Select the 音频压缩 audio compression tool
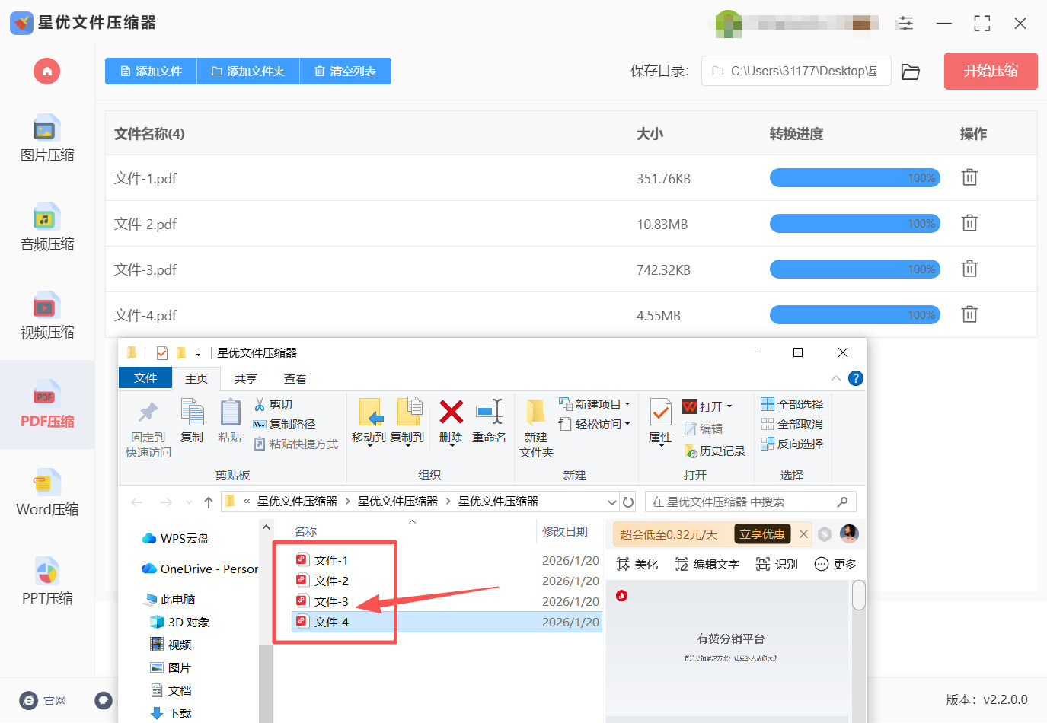Image resolution: width=1047 pixels, height=723 pixels. point(47,228)
